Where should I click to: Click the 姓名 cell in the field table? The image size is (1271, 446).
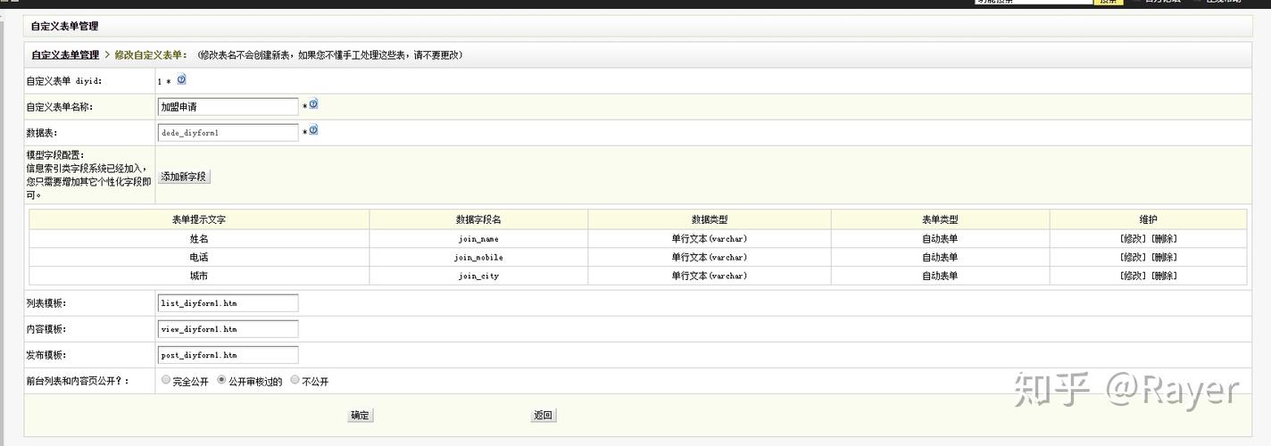pos(199,239)
